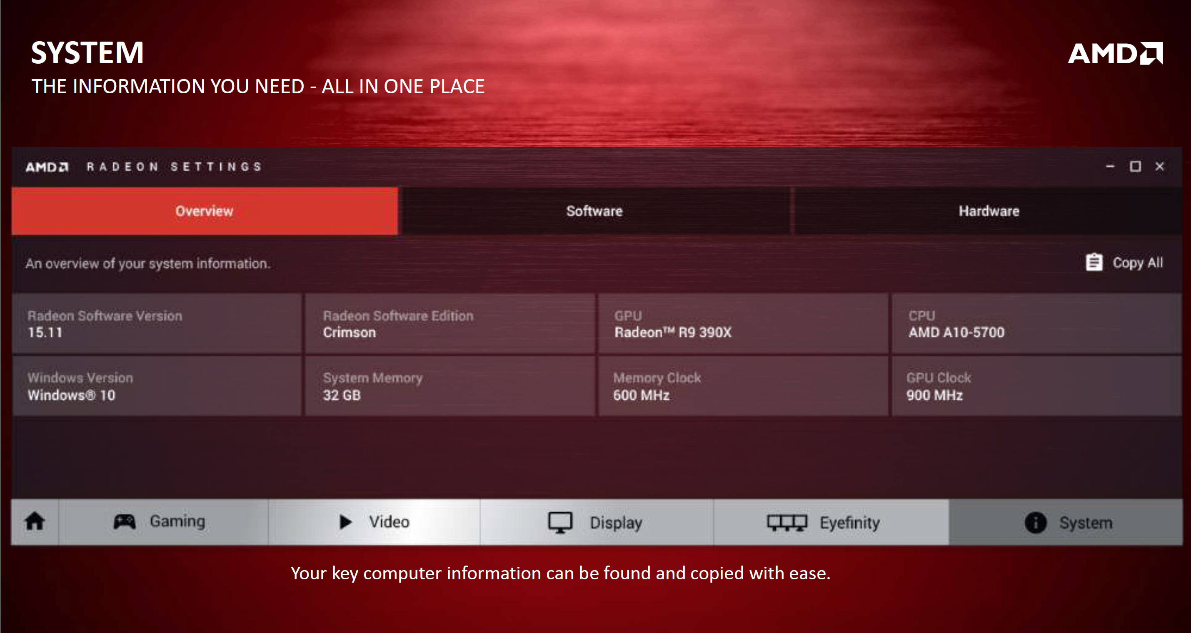Select the AMD A10-5700 CPU value
This screenshot has height=633, width=1191.
pyautogui.click(x=956, y=332)
